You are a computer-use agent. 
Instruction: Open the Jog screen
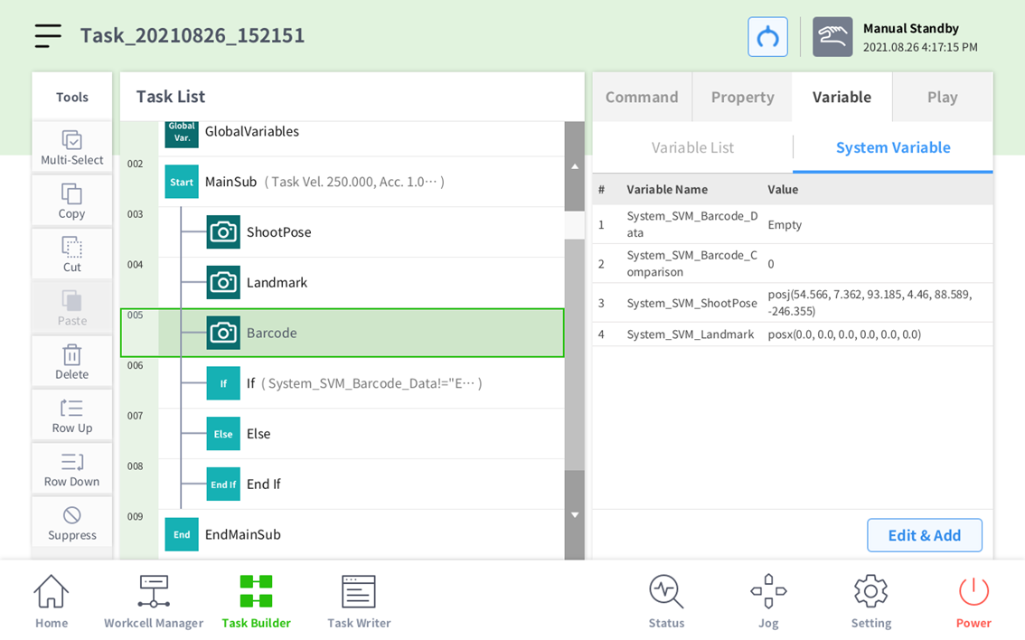click(x=768, y=602)
